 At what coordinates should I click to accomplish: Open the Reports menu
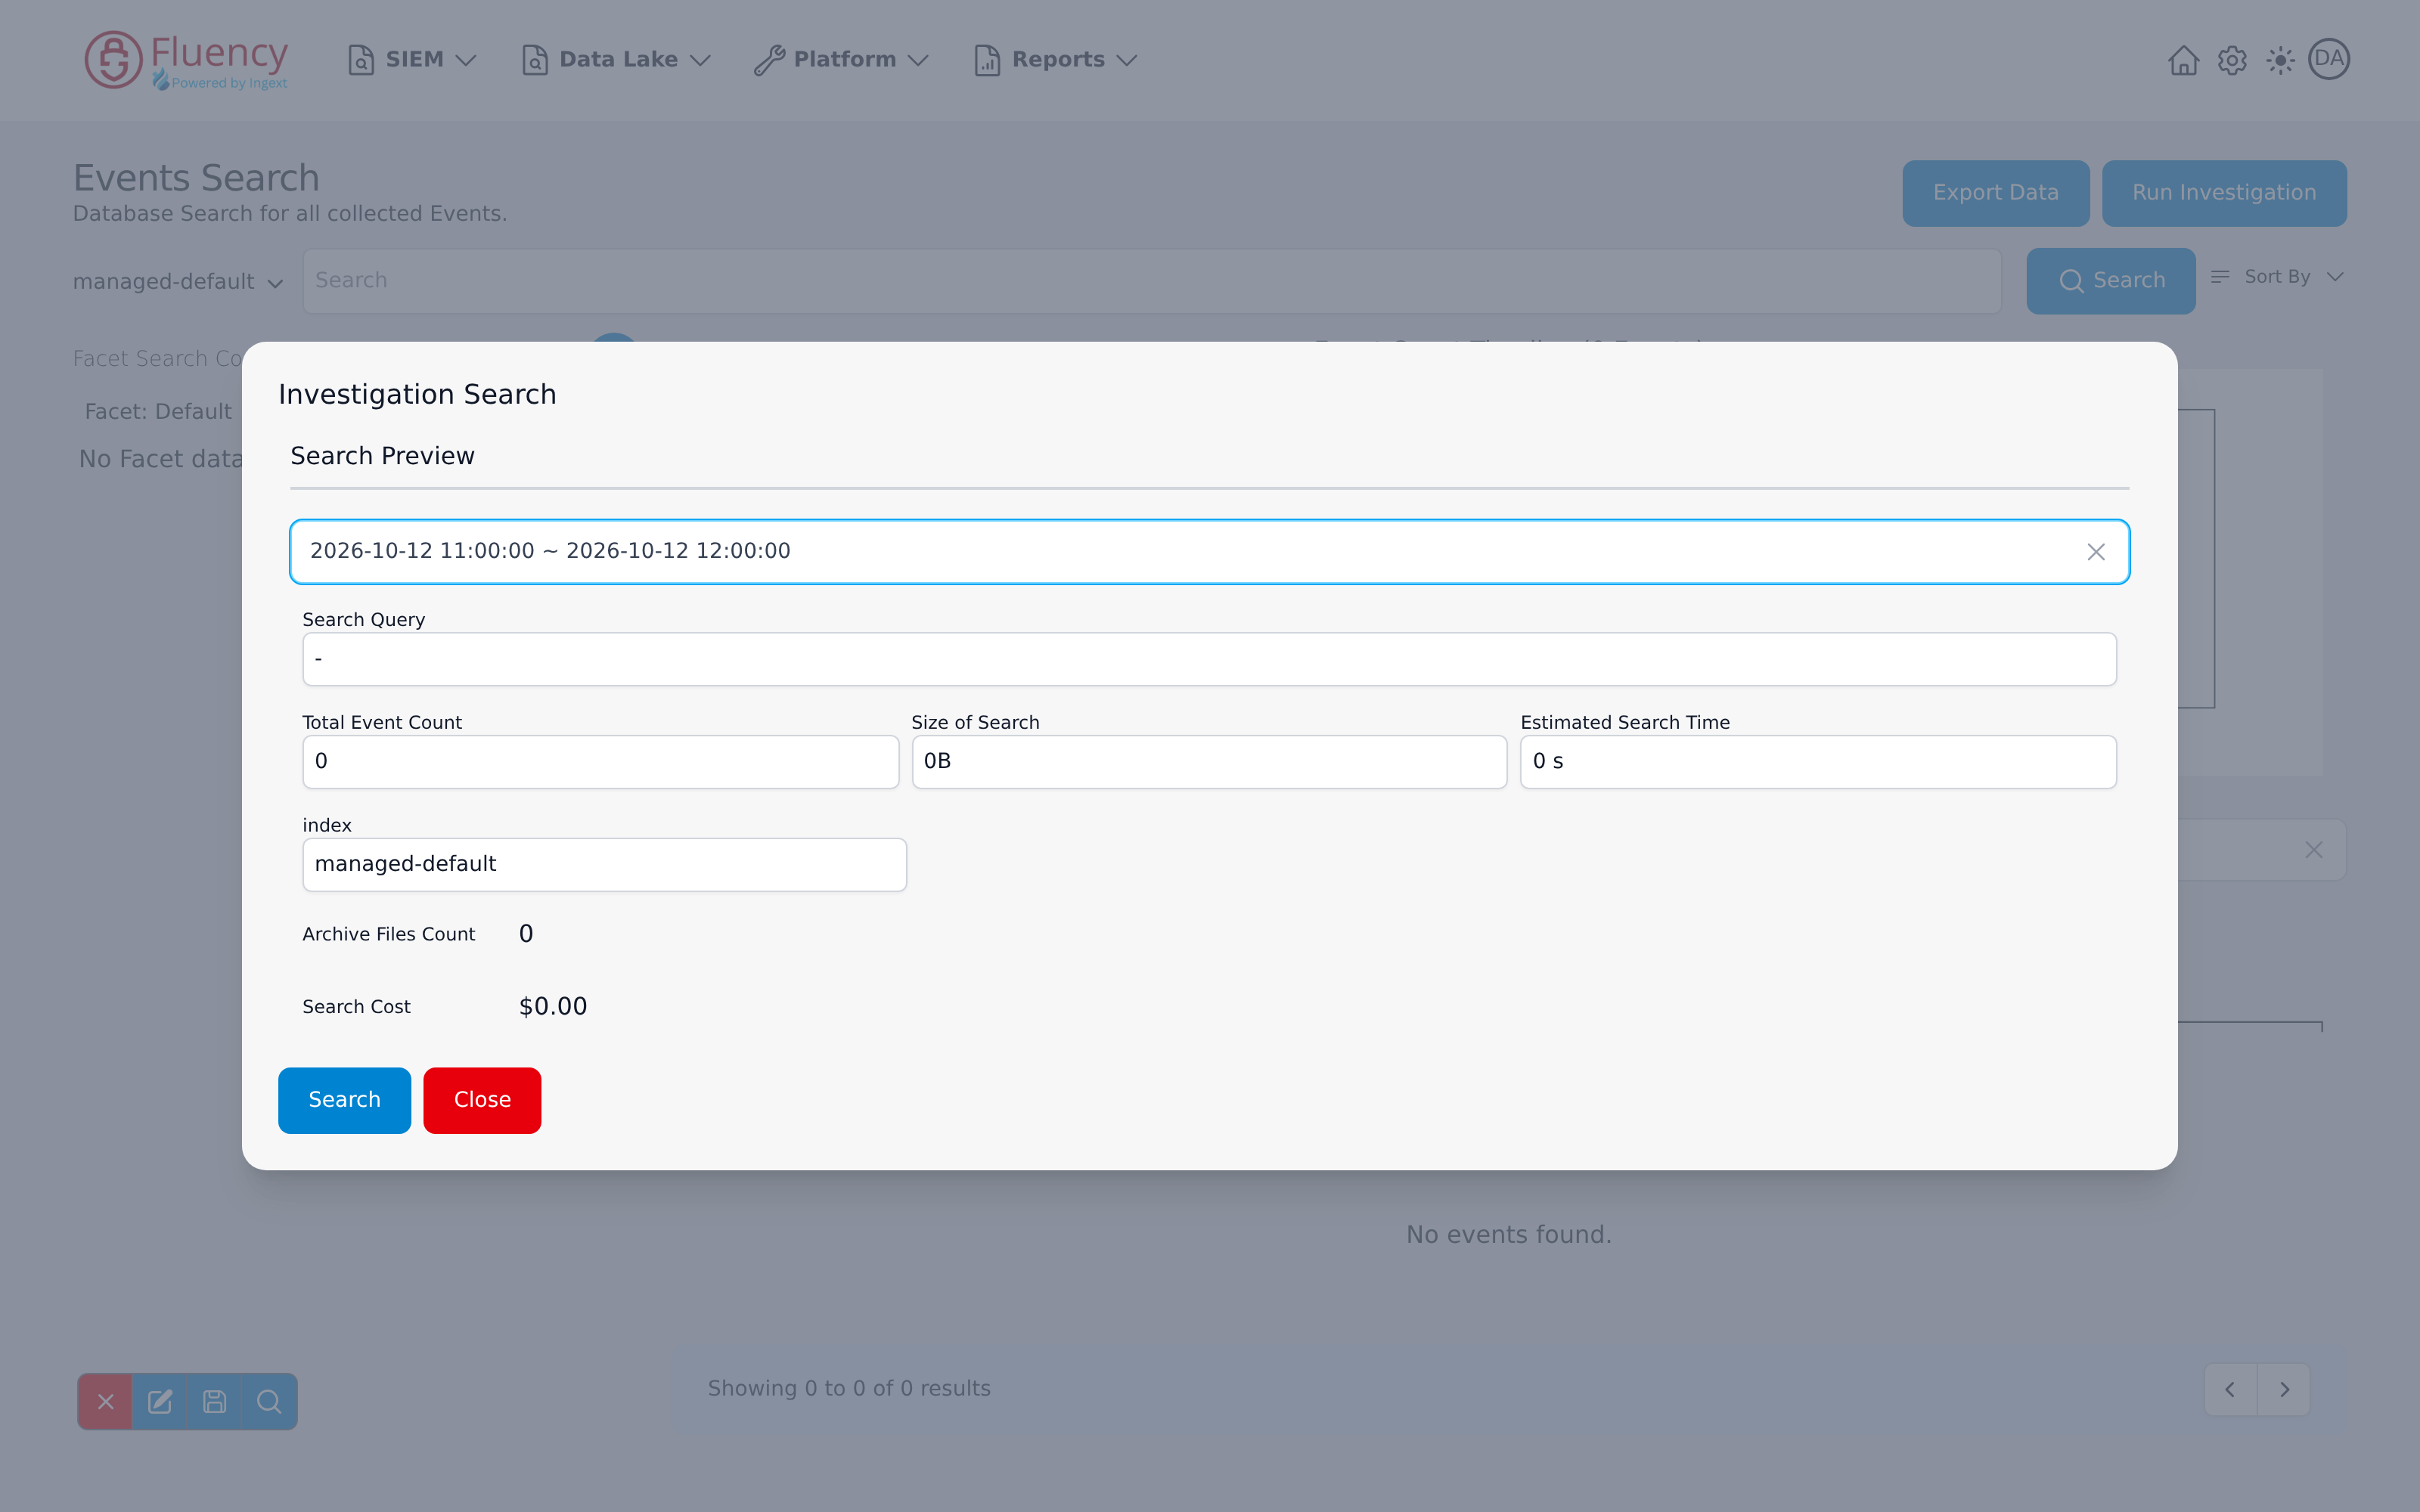1056,60
